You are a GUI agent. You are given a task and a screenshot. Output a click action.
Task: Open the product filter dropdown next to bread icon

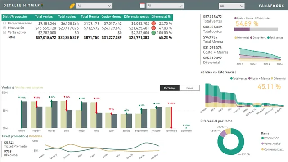(94, 6)
